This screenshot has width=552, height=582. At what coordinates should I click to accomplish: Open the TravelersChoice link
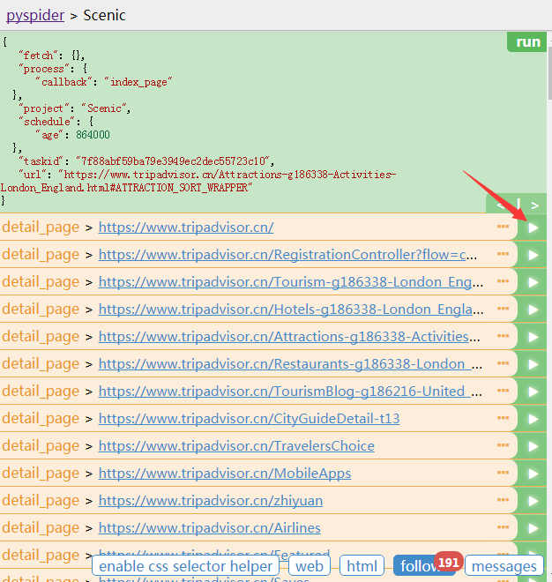pyautogui.click(x=236, y=446)
